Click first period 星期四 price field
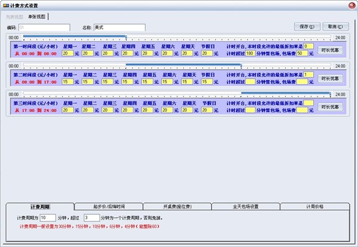Screen dimensions: 358x247 128,54
